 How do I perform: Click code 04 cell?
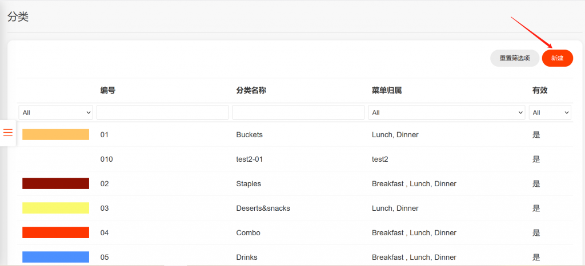105,233
